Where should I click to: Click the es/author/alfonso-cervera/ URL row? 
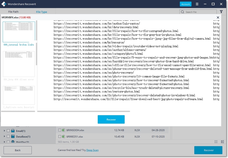(x=100, y=50)
